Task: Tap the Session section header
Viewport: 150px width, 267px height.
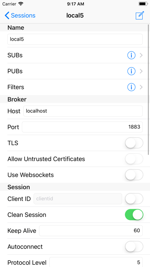Action: click(19, 187)
